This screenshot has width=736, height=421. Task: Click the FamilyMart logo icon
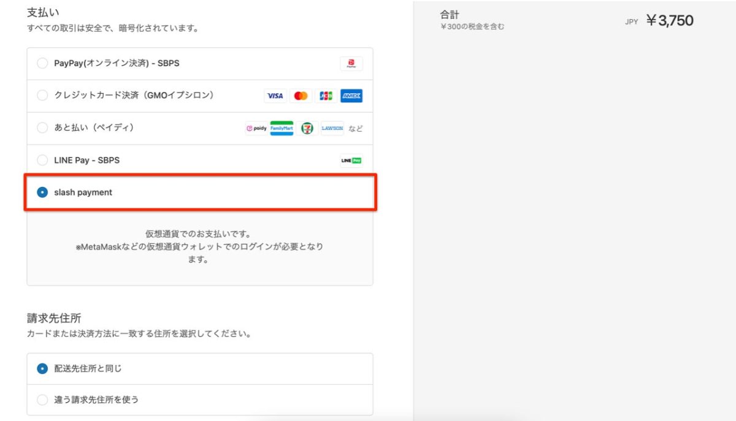click(282, 129)
